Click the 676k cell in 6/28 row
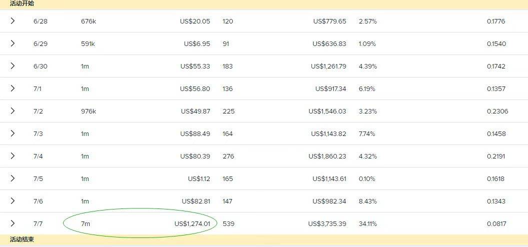Image resolution: width=528 pixels, height=247 pixels. click(89, 21)
